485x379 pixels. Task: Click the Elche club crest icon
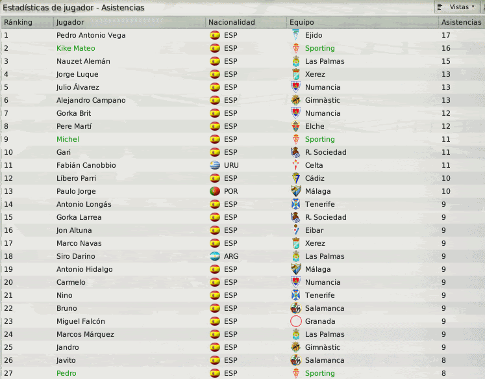[295, 126]
